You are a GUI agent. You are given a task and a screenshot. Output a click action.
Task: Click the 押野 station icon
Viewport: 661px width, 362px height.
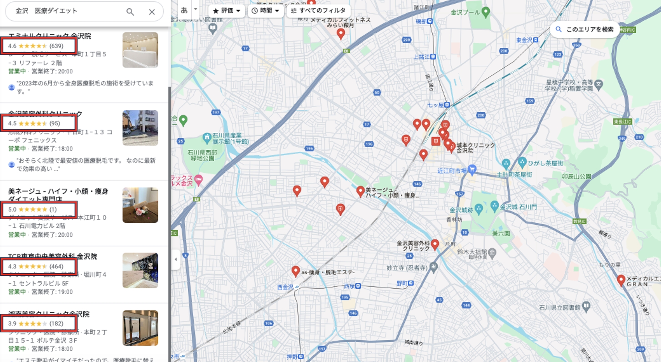[x=301, y=356]
